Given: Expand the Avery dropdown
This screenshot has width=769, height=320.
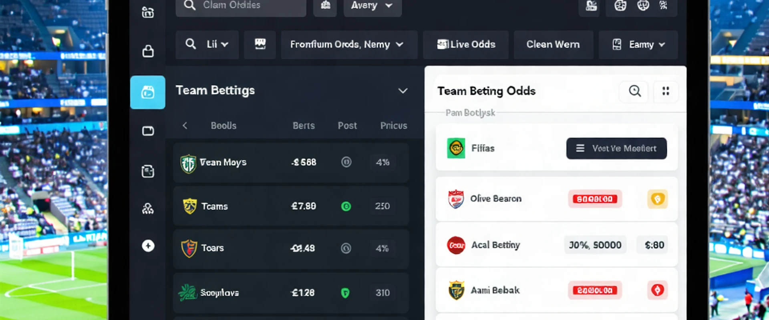Looking at the screenshot, I should 372,6.
